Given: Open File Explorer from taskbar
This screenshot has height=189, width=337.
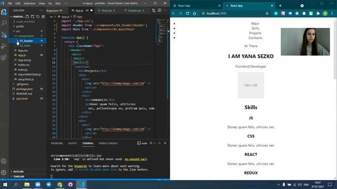Looking at the screenshot, I should (27, 184).
